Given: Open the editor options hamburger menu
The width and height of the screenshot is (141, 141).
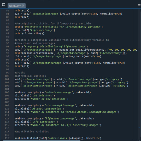Looking at the screenshot, I should click(139, 5).
